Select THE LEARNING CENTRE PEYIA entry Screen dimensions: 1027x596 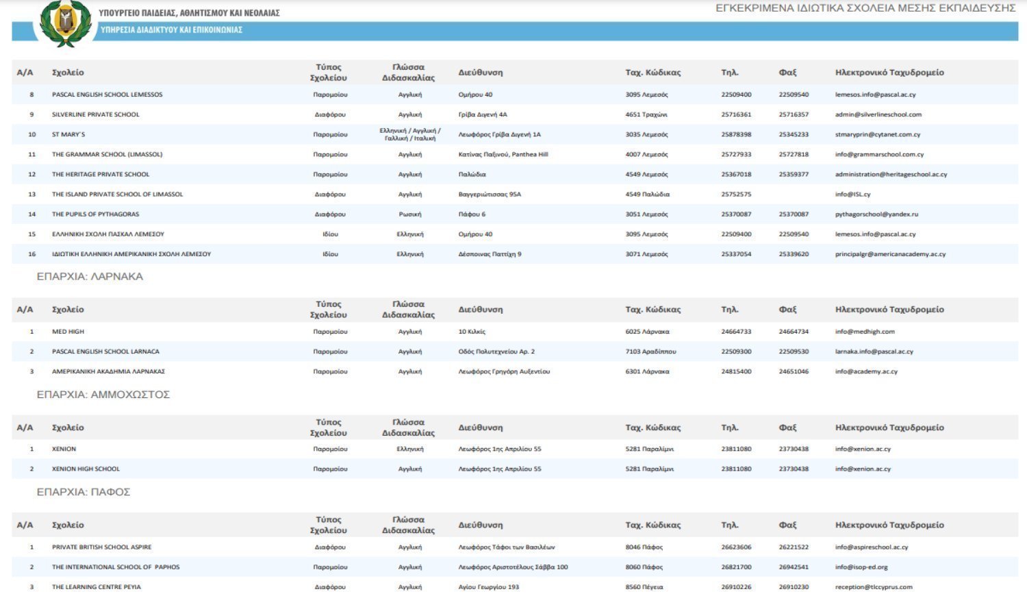pos(97,586)
